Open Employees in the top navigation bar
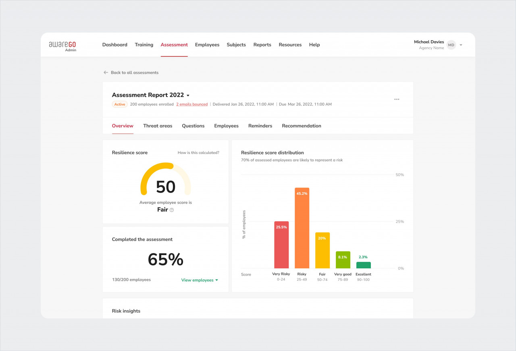 tap(207, 45)
